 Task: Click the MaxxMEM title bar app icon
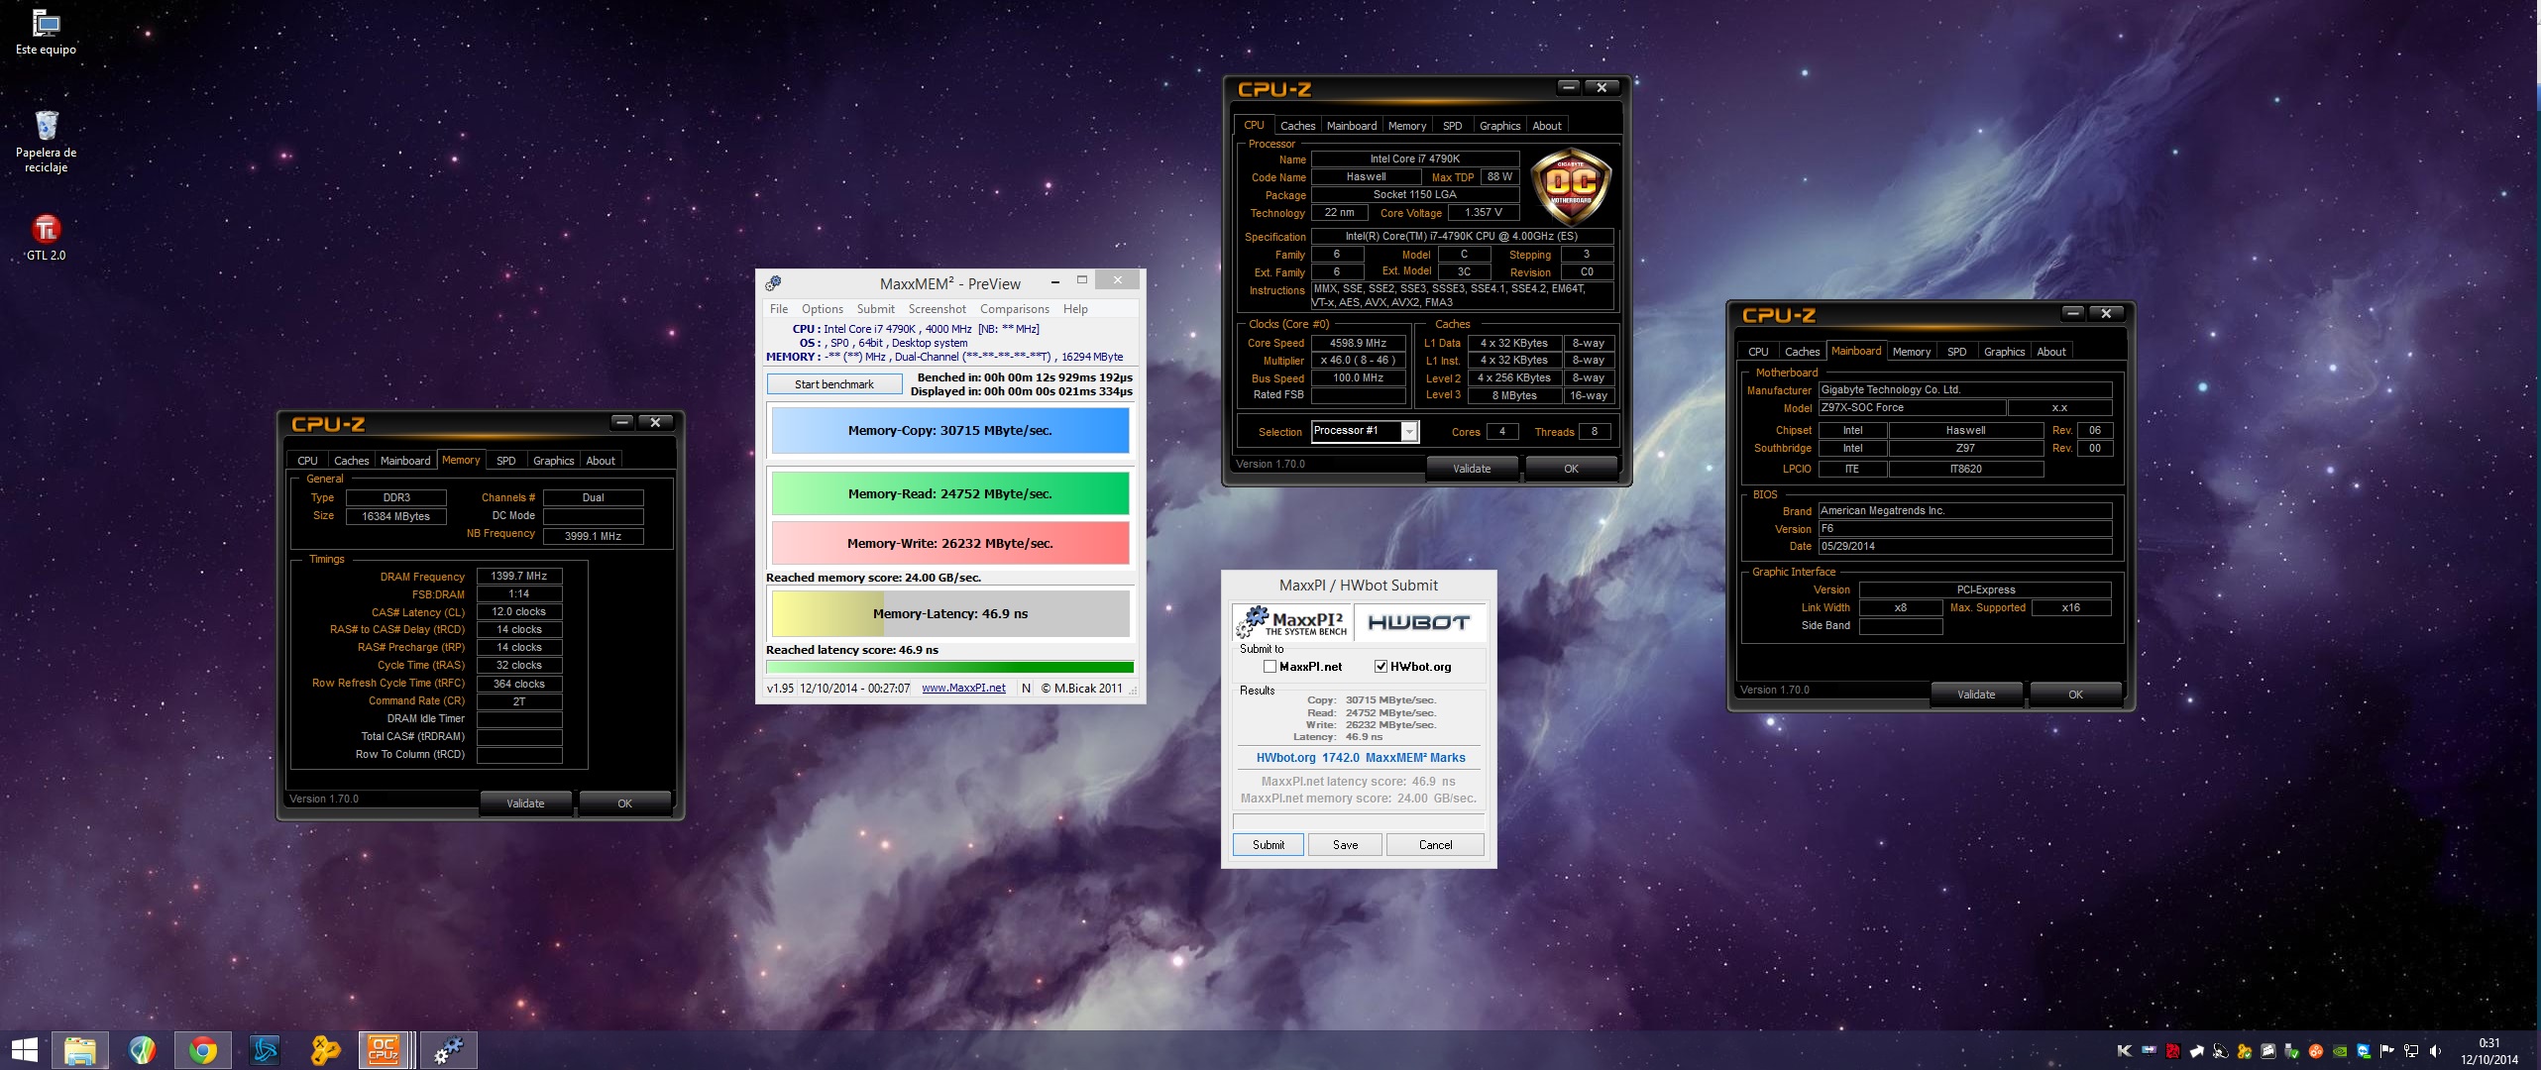[x=773, y=283]
